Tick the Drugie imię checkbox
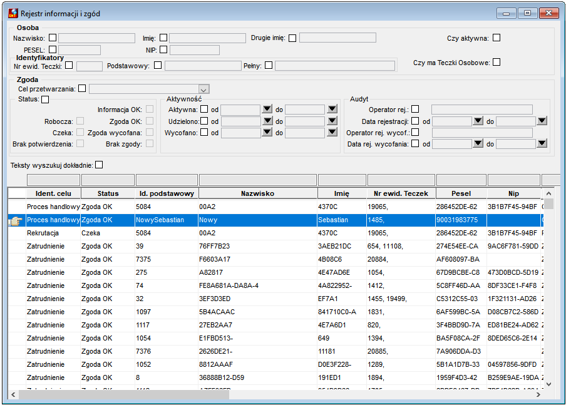The image size is (566, 405). pos(292,38)
